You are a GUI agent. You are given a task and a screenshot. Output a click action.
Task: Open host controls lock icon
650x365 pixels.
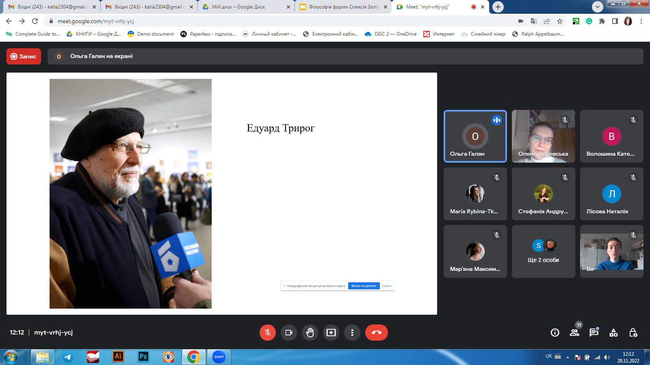tap(633, 333)
